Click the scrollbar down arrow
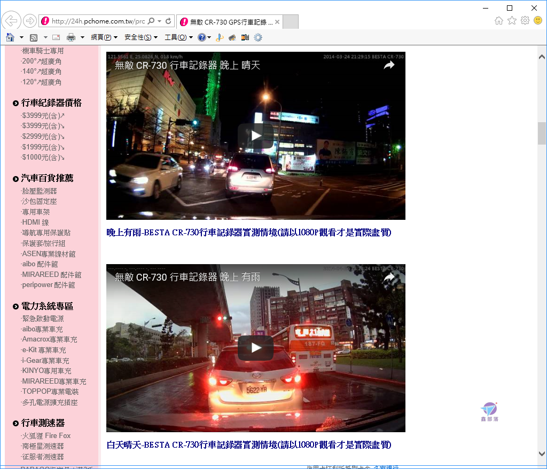This screenshot has width=547, height=469. tap(542, 454)
